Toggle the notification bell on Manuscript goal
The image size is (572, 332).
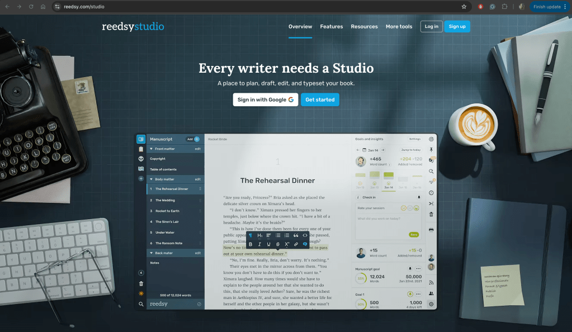coord(410,268)
